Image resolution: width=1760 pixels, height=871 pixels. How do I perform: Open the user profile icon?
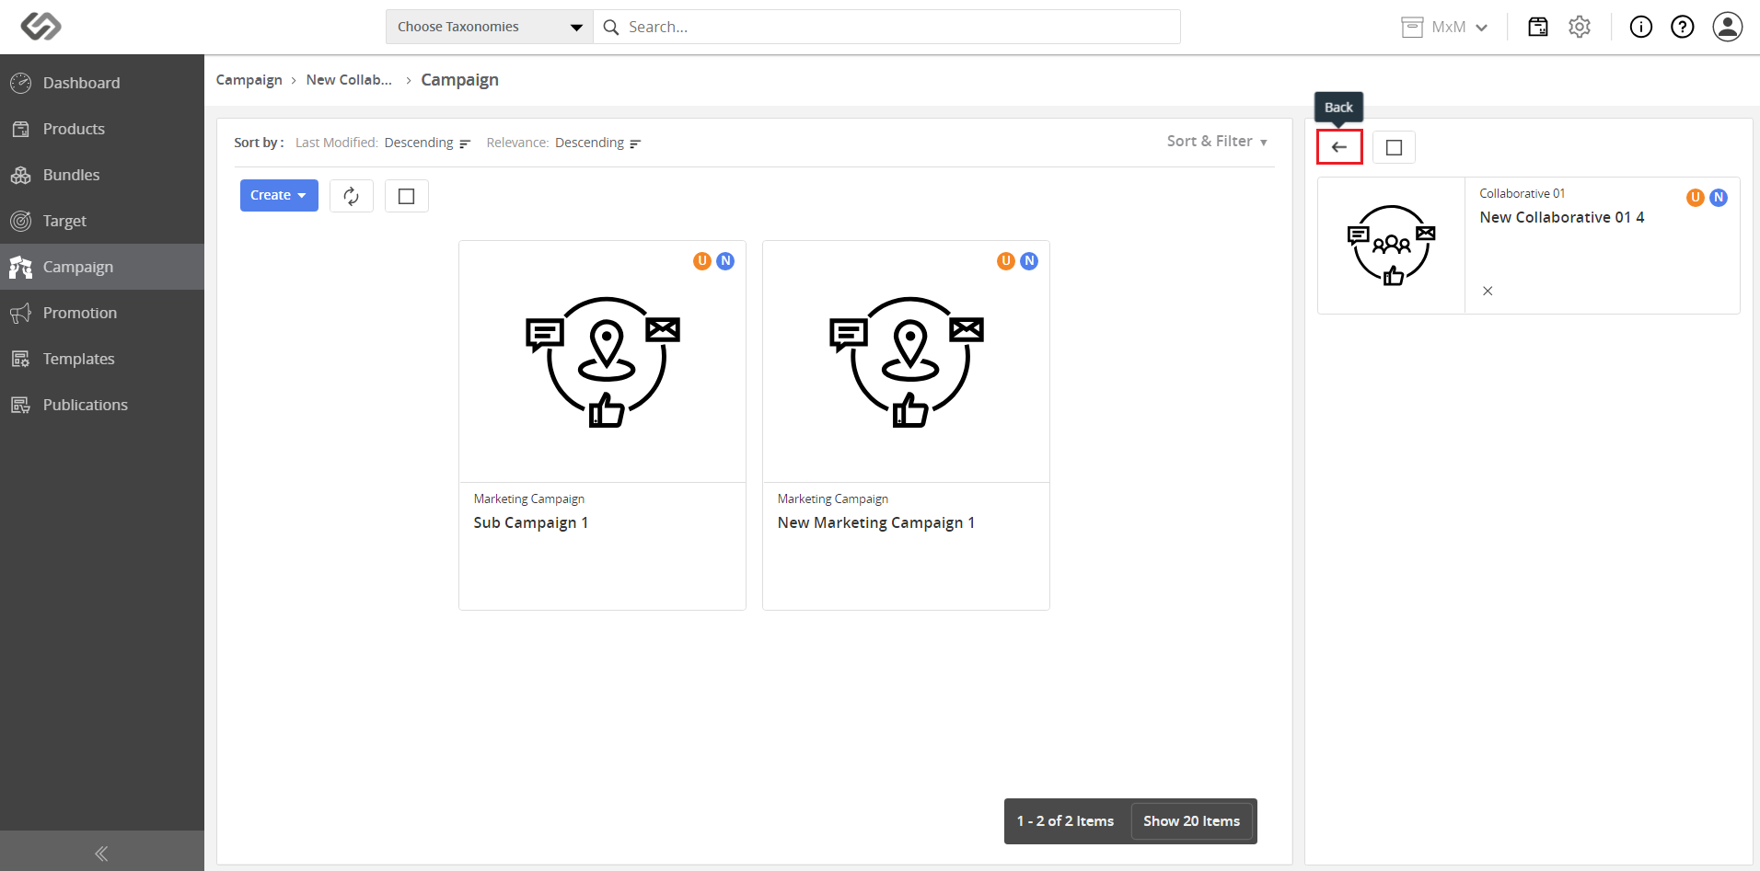point(1728,27)
